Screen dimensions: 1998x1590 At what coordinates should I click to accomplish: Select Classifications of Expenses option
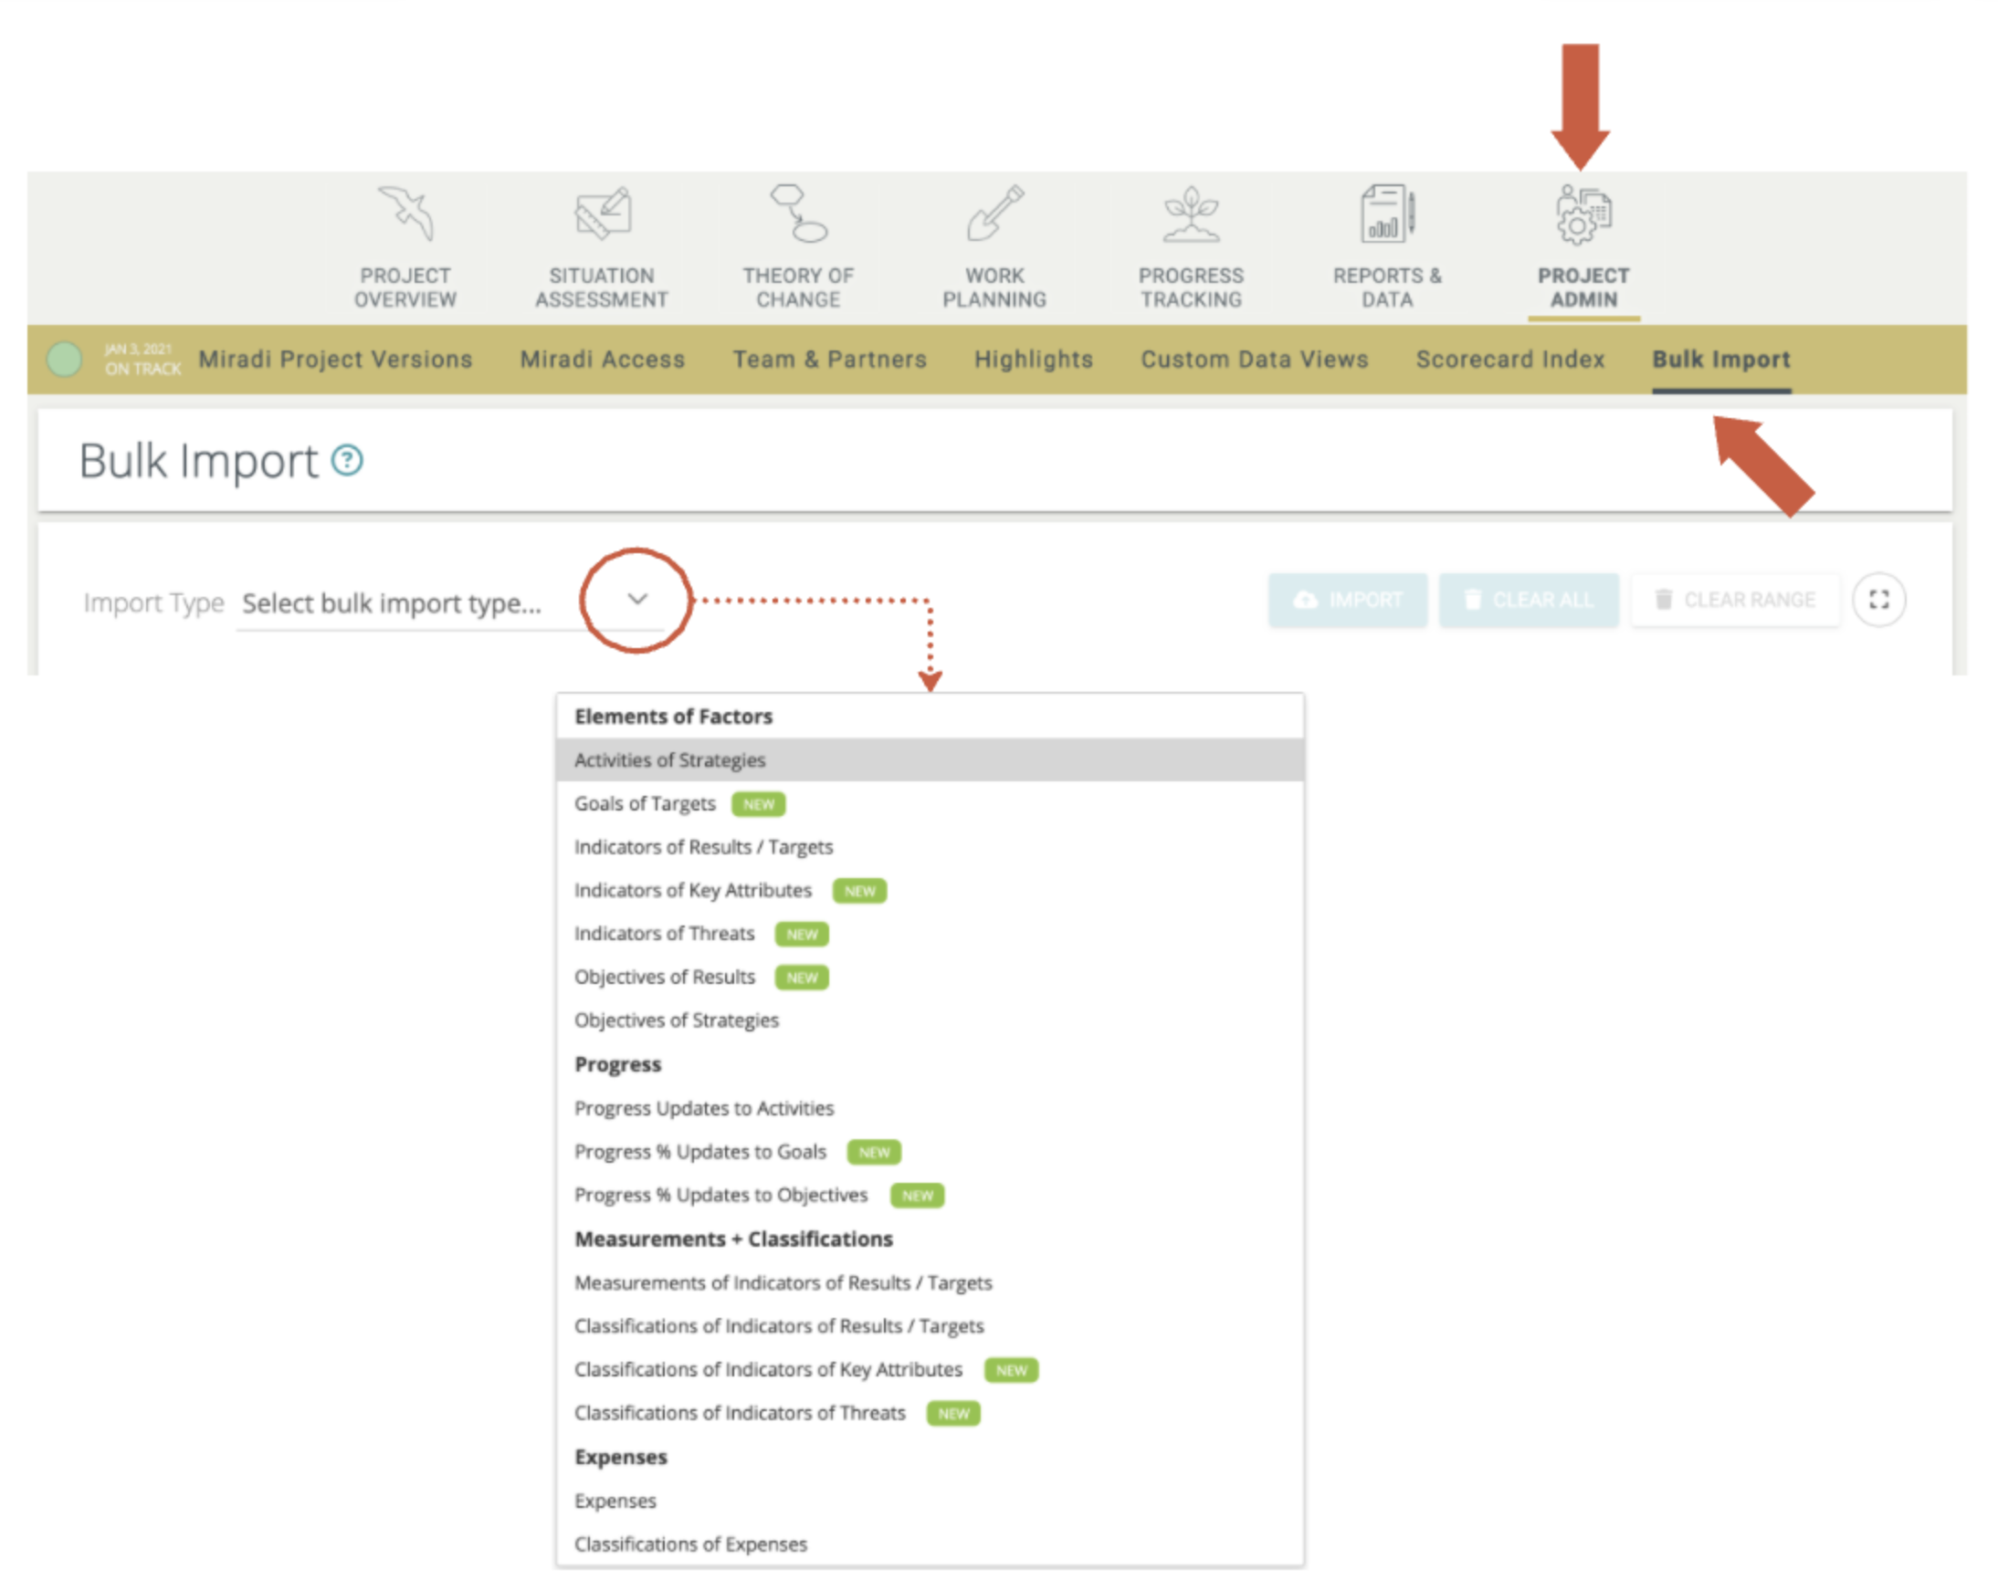690,1544
